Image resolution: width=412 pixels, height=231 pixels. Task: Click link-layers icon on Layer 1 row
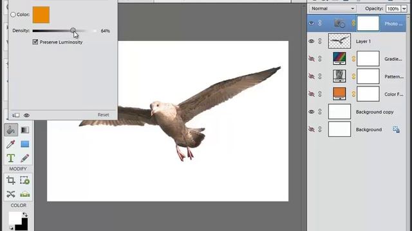(x=320, y=41)
